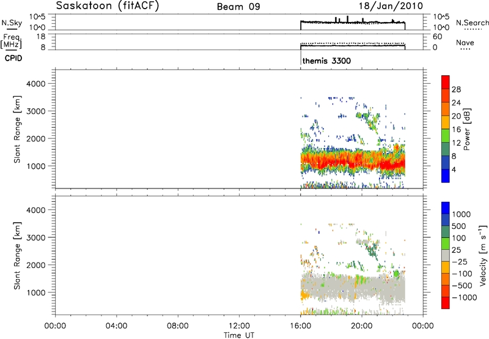
Task: Click the 'themis 3300' CPID text
Action: tap(326, 61)
